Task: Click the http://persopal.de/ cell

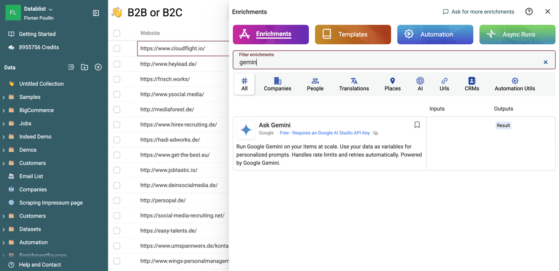Action: pos(183,200)
